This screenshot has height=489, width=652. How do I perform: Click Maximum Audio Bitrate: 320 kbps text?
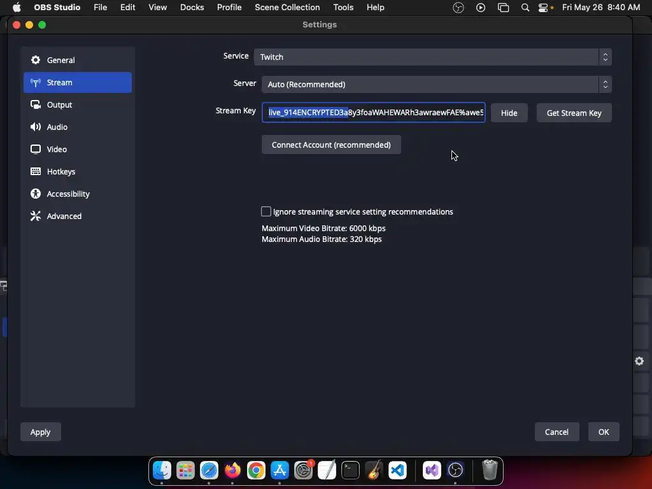pos(322,239)
